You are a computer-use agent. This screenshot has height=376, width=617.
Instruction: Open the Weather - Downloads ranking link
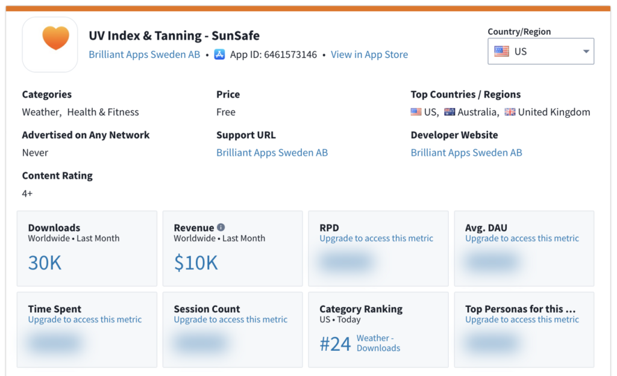point(378,343)
